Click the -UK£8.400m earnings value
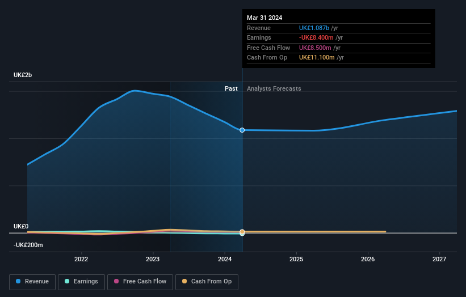This screenshot has width=466, height=297. (x=316, y=37)
